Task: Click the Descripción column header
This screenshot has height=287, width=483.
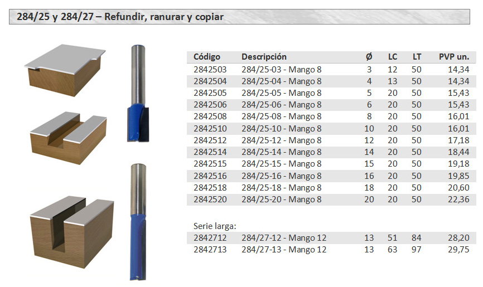Action: [x=264, y=57]
